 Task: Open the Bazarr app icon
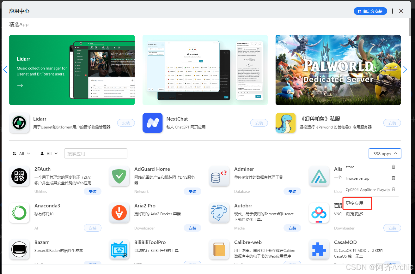point(19,249)
